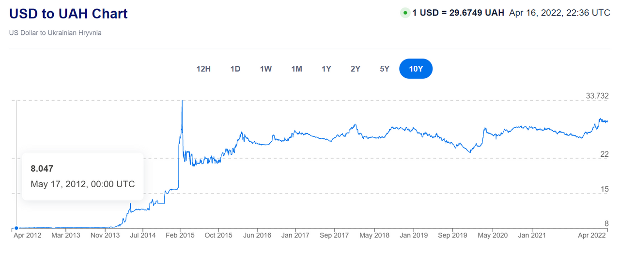620x253 pixels.
Task: Click the Jan 2017 axis label
Action: coord(295,236)
